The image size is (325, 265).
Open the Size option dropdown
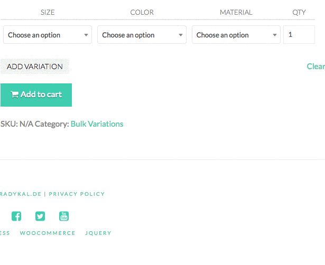[48, 35]
